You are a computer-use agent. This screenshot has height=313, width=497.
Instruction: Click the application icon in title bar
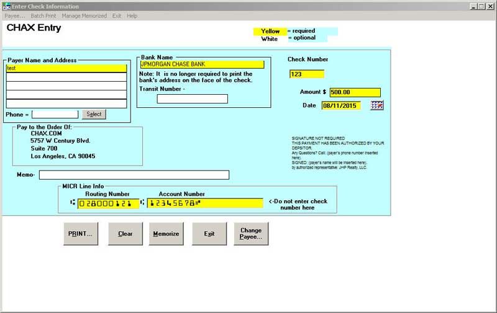(6, 6)
